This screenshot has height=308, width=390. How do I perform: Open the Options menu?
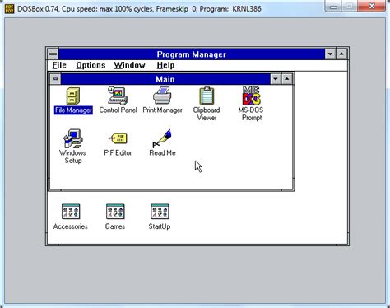coord(91,65)
